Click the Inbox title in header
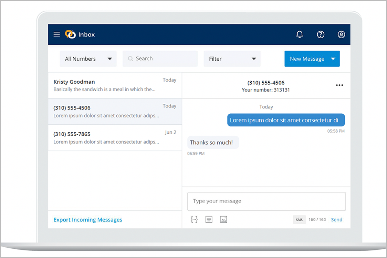This screenshot has width=387, height=258. coord(87,34)
